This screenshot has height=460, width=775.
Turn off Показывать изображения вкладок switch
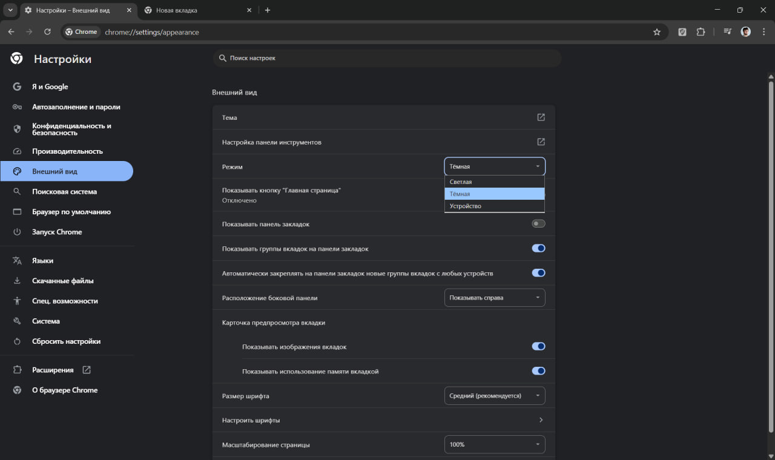(538, 347)
